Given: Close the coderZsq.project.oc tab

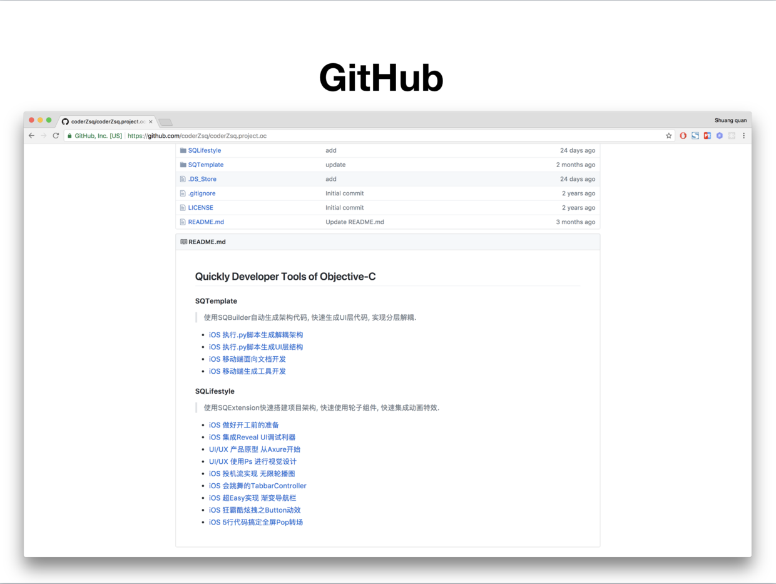Looking at the screenshot, I should click(x=151, y=121).
